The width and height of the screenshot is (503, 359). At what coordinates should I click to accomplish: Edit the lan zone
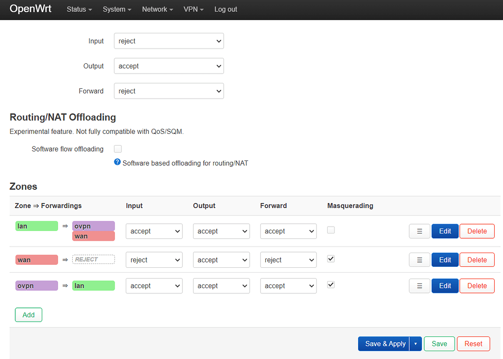click(x=445, y=231)
